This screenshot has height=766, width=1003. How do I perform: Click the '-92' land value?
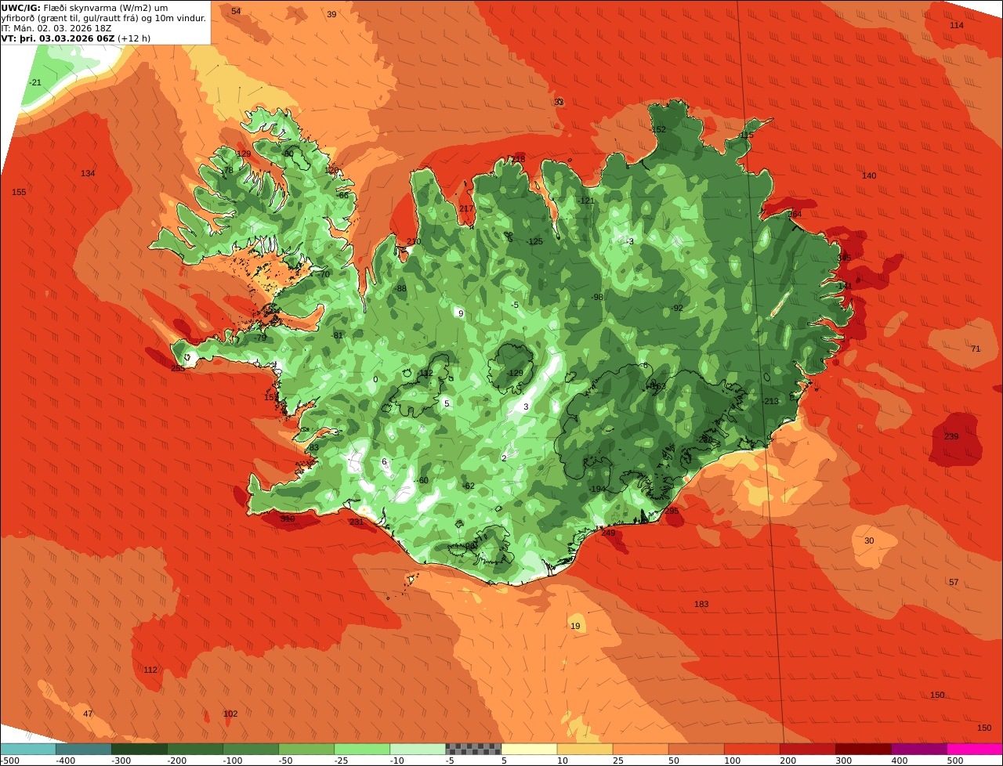click(678, 308)
